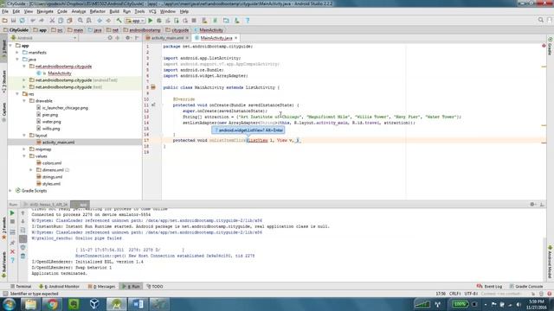Open the app run configuration dropdown

[135, 21]
